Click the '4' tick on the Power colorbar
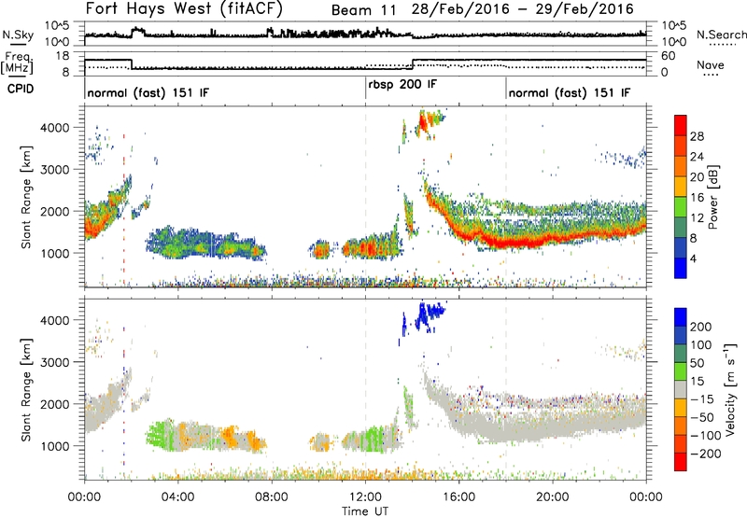The height and width of the screenshot is (517, 747). coord(693,258)
